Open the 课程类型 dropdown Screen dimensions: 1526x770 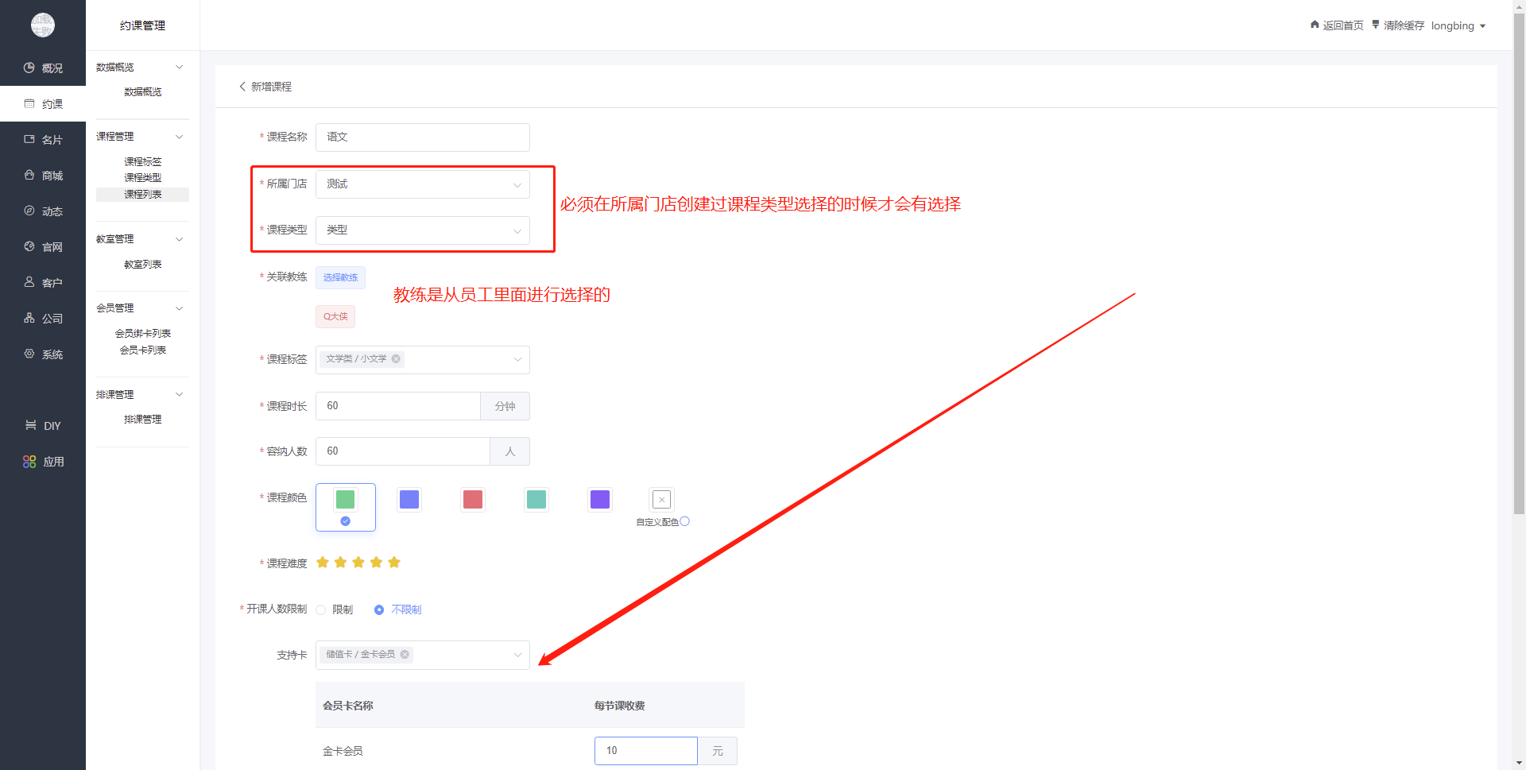click(x=423, y=230)
